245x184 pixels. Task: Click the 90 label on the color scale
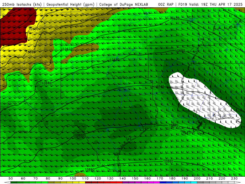60,178
